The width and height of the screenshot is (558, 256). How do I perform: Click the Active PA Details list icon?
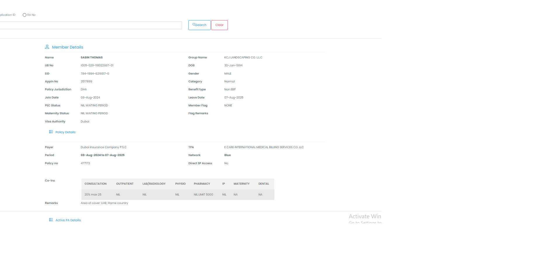coord(51,220)
